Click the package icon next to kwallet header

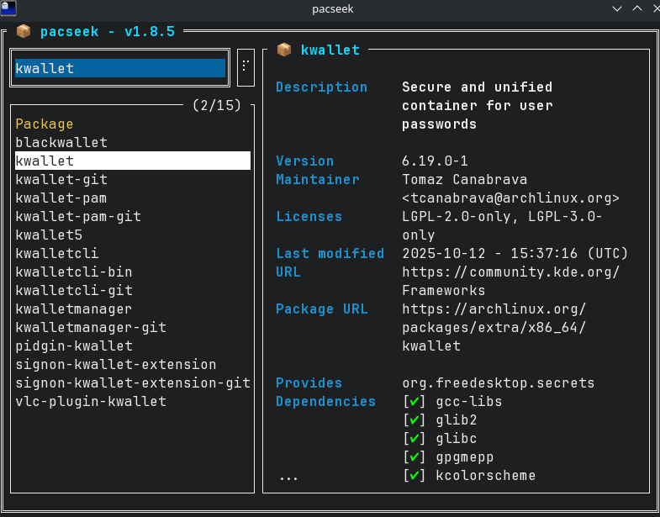tap(284, 50)
